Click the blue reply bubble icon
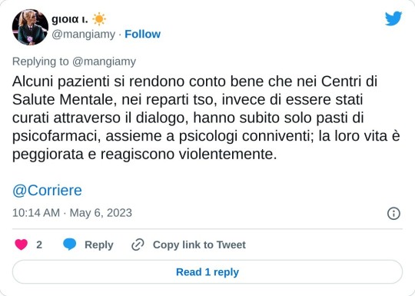Screen dimensions: 415x296 pos(70,244)
